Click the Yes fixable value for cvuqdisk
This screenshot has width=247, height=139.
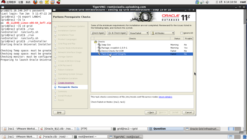tap(186, 48)
